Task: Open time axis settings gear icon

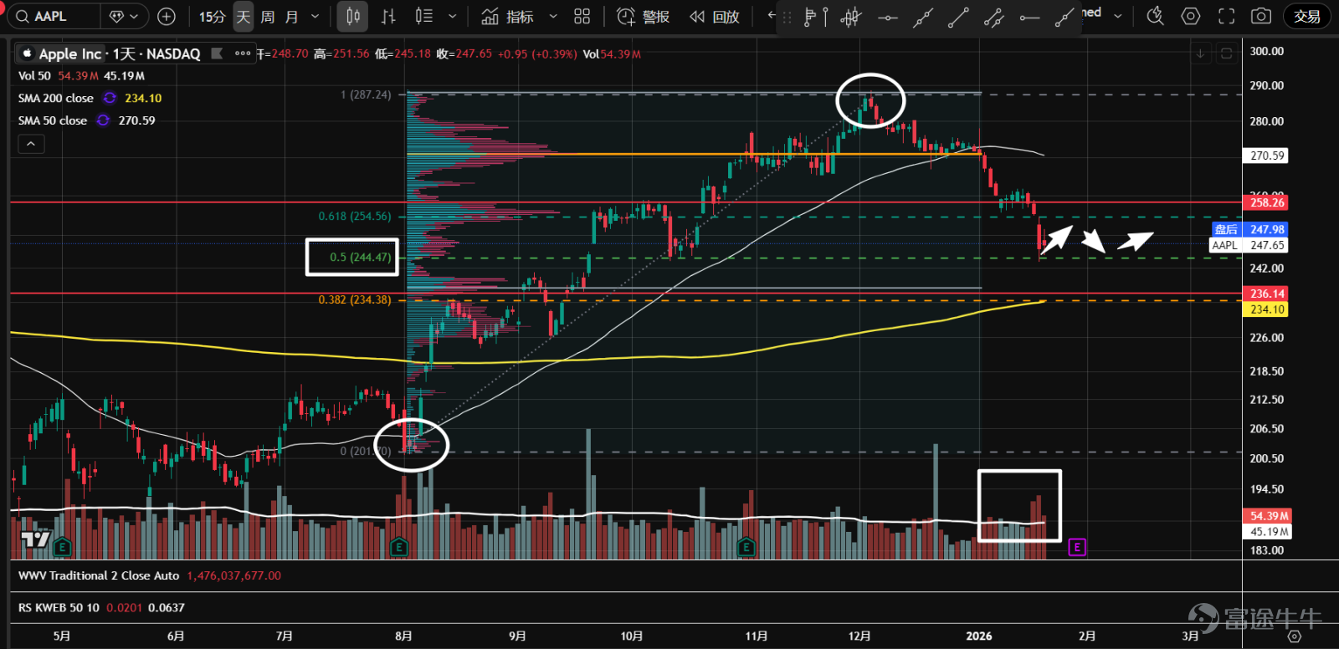Action: click(1294, 636)
